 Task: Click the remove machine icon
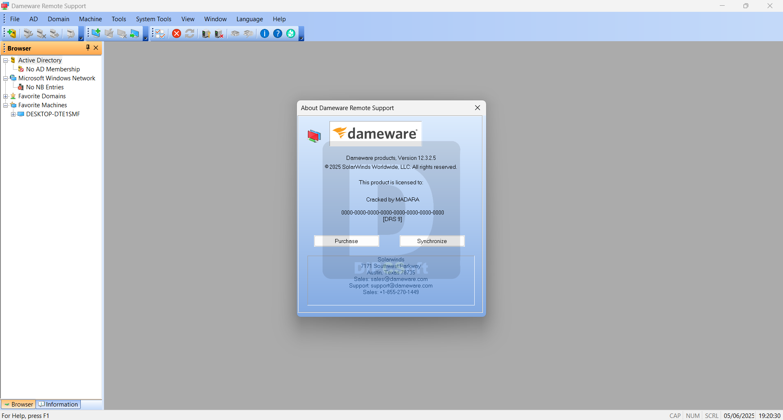coord(122,33)
